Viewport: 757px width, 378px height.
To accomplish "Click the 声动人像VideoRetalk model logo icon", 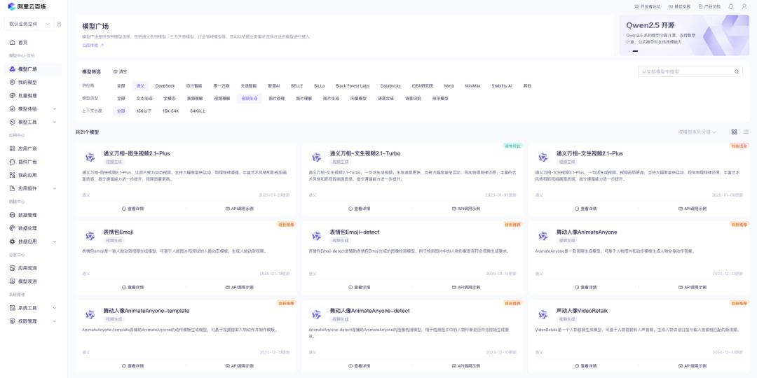I will 543,314.
